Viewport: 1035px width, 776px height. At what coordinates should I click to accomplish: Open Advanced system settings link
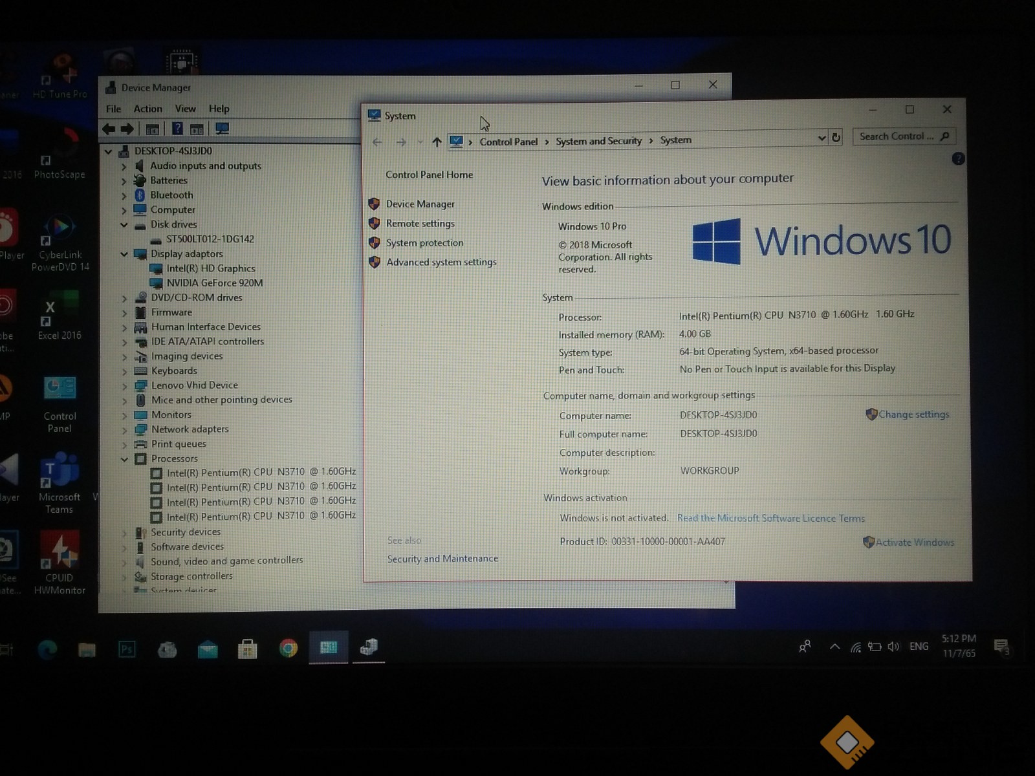click(x=442, y=262)
